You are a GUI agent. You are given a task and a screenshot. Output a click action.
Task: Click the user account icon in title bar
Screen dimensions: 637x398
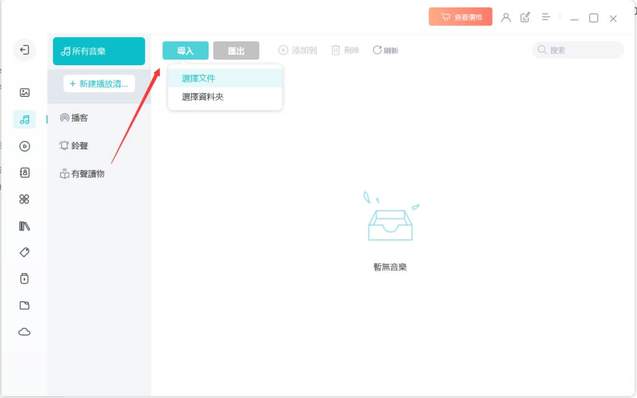(506, 17)
